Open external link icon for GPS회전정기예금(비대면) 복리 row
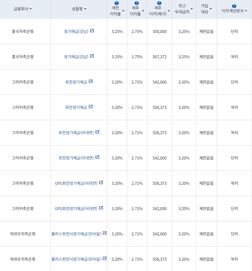Image resolution: width=252 pixels, height=271 pixels. pyautogui.click(x=101, y=182)
